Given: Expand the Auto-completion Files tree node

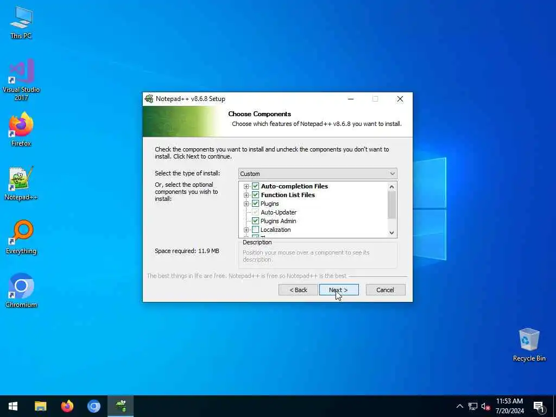Looking at the screenshot, I should (246, 186).
